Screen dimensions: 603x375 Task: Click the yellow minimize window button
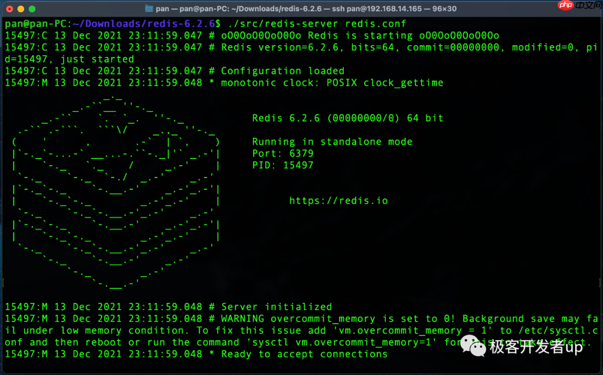coord(21,9)
